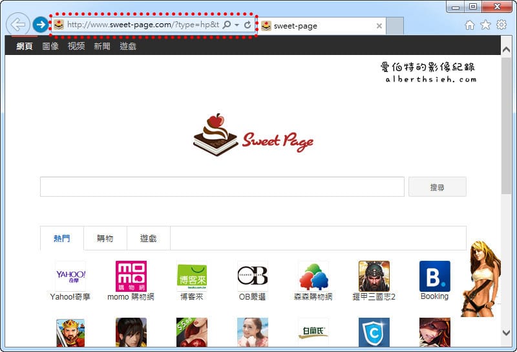Switch to the 熱門 tab

[x=62, y=238]
